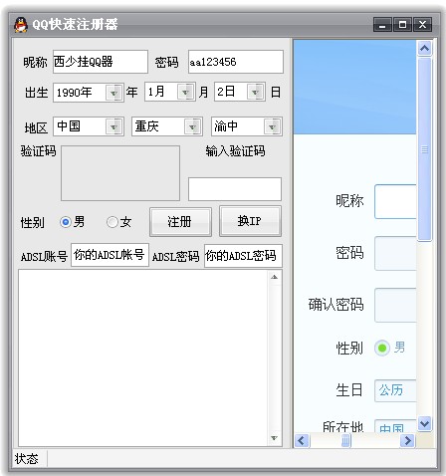Click the ADSL帐号 account input field
This screenshot has width=446, height=476.
click(x=110, y=255)
